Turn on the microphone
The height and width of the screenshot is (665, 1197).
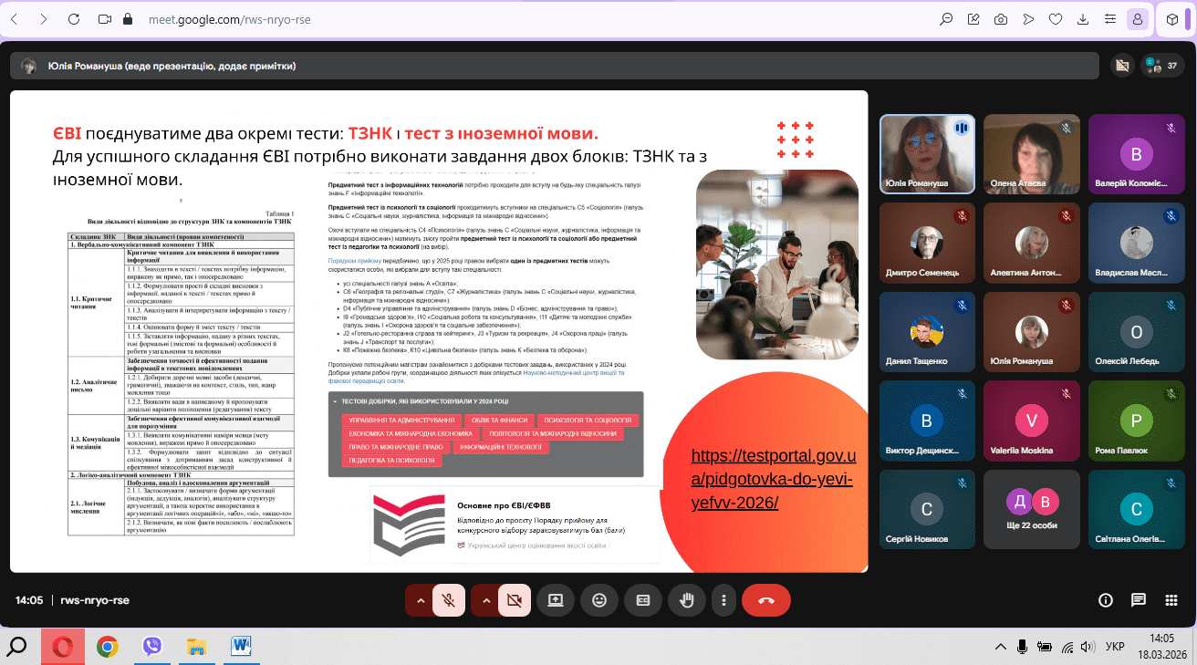pos(449,600)
